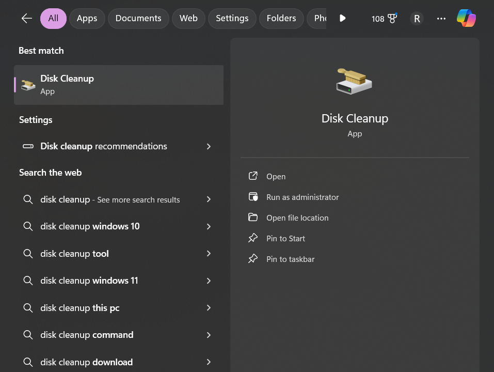Expand chevron for disk cleanup tool
The height and width of the screenshot is (372, 494).
(209, 254)
